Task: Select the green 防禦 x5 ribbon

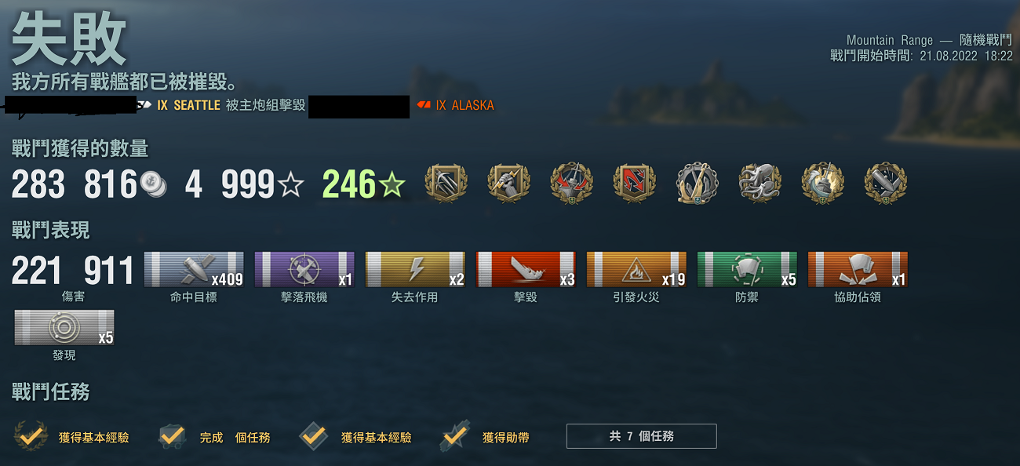Action: point(747,269)
